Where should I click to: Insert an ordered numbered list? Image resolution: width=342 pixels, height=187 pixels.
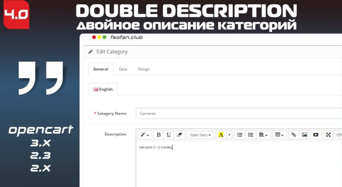tap(240, 135)
